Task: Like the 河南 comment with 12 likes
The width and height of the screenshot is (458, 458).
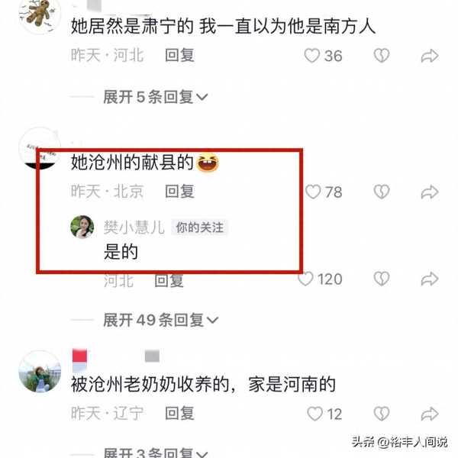Action: [x=314, y=414]
